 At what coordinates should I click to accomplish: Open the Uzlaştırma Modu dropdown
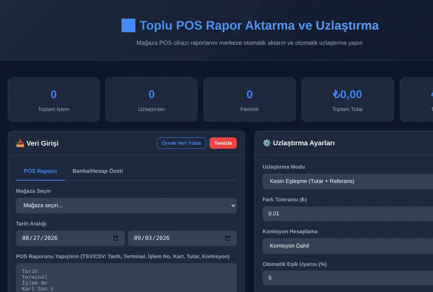[x=348, y=181]
